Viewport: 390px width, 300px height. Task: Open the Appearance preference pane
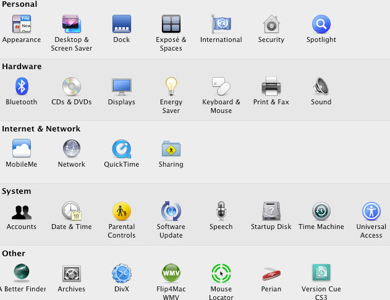22,24
